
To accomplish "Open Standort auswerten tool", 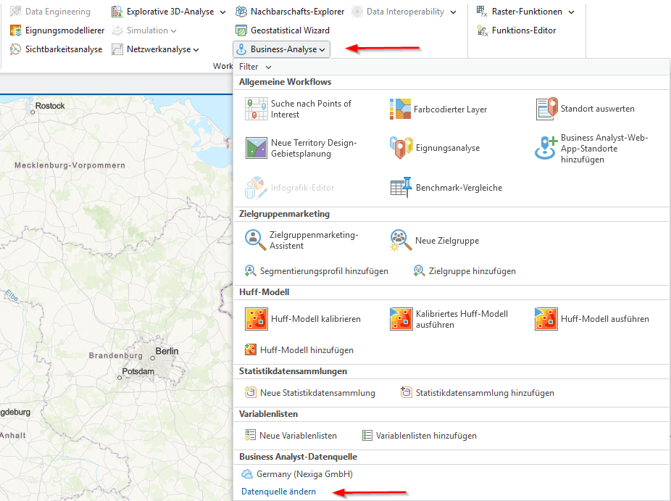I will point(585,109).
